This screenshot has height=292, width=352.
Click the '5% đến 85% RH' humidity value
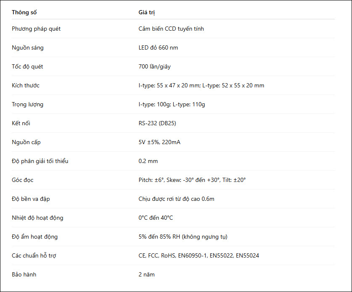183,237
